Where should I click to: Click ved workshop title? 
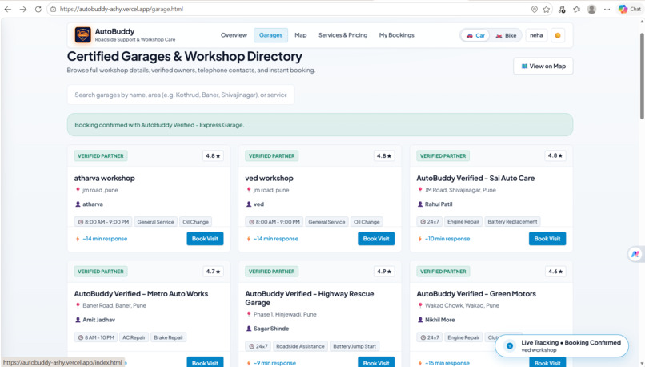(x=270, y=179)
